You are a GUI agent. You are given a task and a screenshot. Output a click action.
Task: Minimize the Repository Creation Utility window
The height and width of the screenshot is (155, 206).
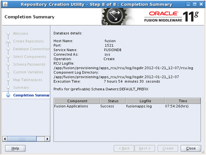click(x=188, y=4)
